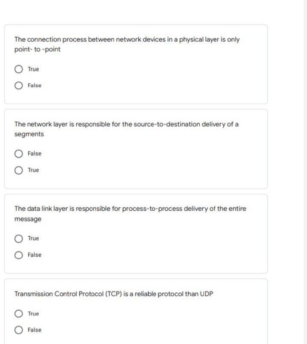Select False for the TCP reliability question
The height and width of the screenshot is (344, 307).
tap(19, 330)
